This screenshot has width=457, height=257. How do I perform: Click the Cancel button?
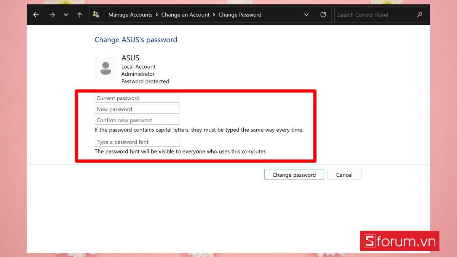pyautogui.click(x=344, y=175)
